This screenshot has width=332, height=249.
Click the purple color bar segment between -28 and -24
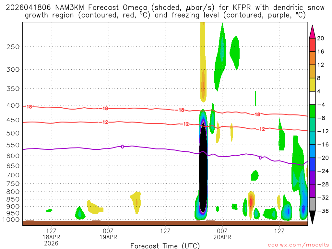pos(312,178)
